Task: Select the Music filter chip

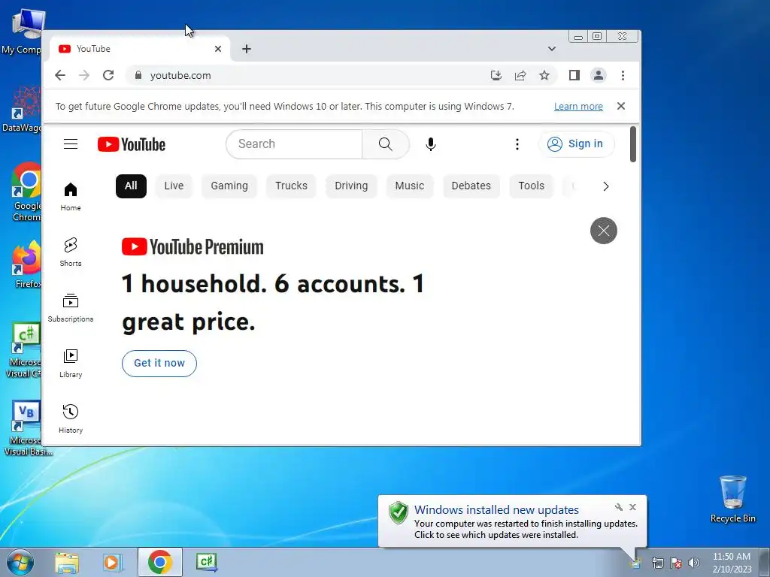Action: point(410,186)
